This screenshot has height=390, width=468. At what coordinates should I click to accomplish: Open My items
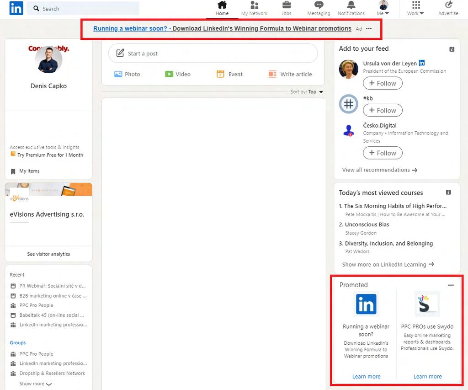pyautogui.click(x=29, y=171)
